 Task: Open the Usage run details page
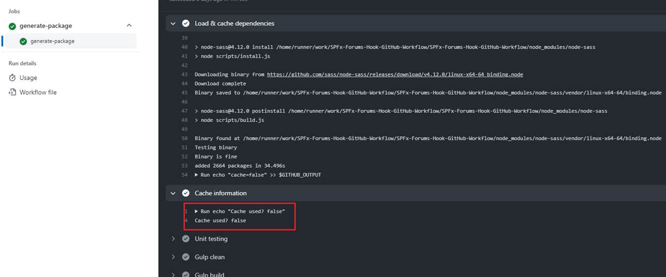(28, 78)
